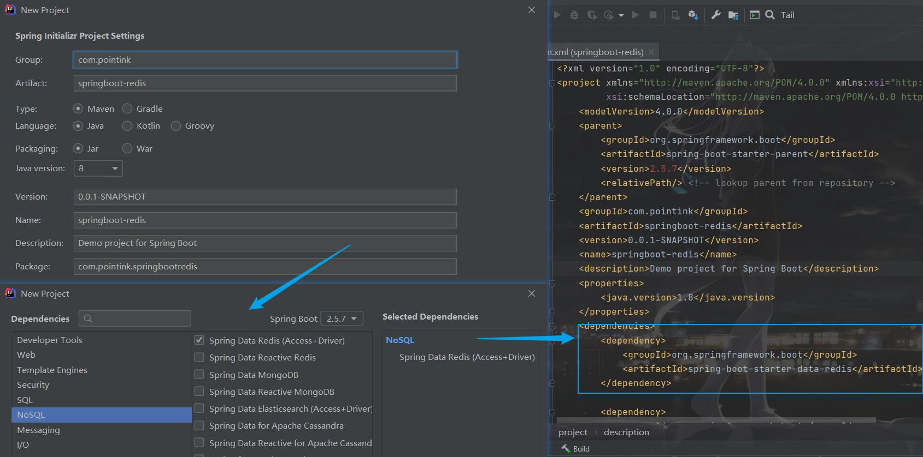Collapse the <dependencies> fold marker
This screenshot has height=457, width=923.
pyautogui.click(x=552, y=326)
